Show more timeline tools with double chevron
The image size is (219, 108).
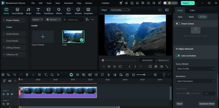pos(58,75)
